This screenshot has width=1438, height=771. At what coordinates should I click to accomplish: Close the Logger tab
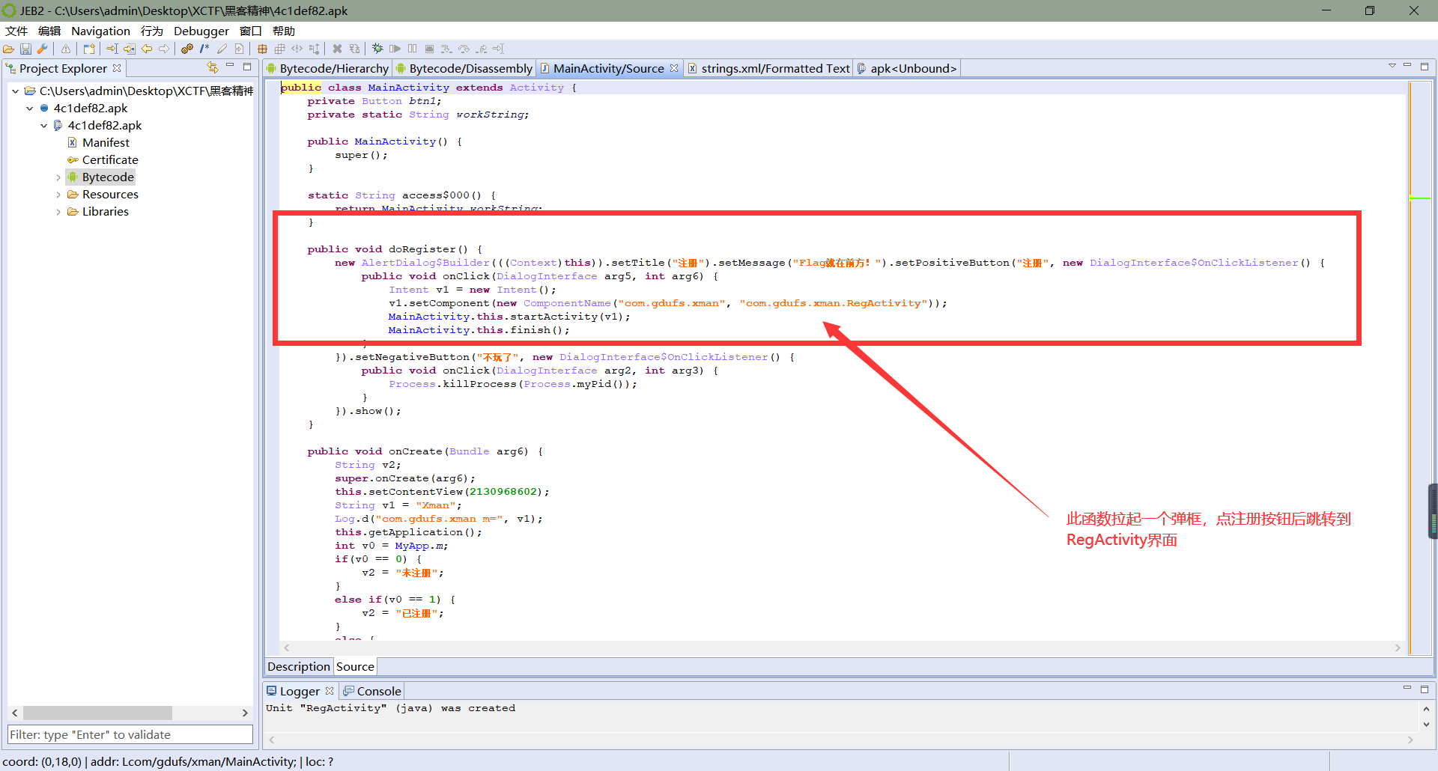tap(330, 691)
